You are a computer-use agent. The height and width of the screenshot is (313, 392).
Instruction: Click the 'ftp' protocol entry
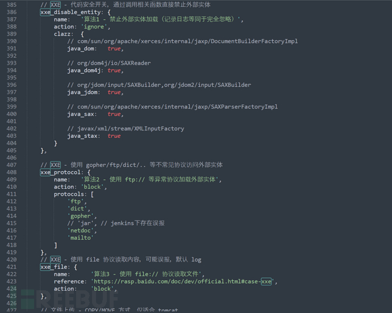click(x=76, y=201)
